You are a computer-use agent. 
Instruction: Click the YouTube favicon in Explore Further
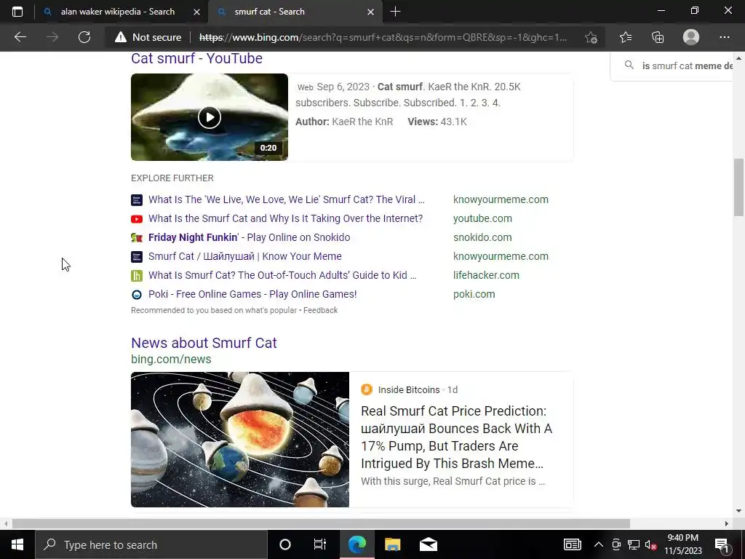(137, 218)
